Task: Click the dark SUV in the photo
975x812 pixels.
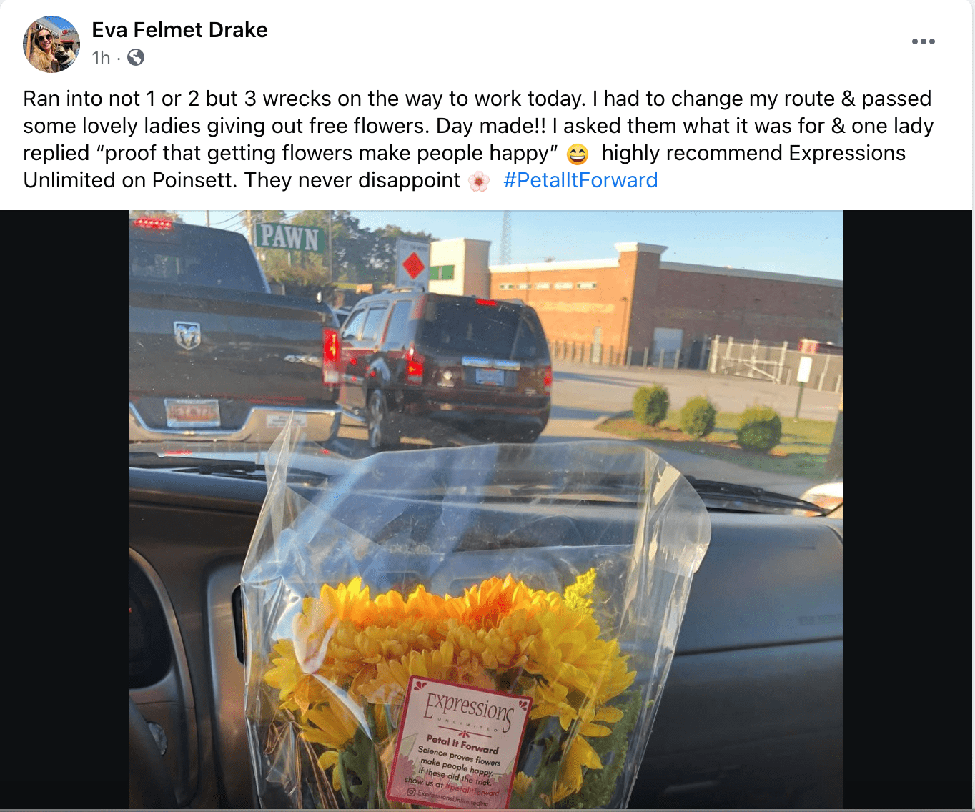Action: tap(445, 365)
